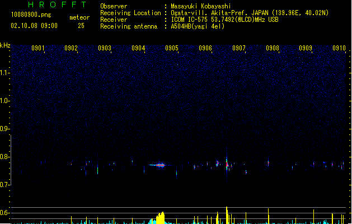352x224 pixels.
Task: Click the 0910 time marker
Action: tap(339, 48)
